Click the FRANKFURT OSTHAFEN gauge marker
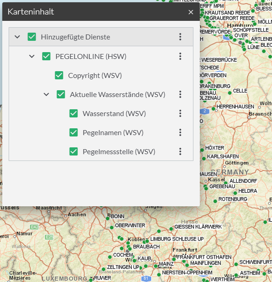The width and height of the screenshot is (272, 282). [x=174, y=259]
